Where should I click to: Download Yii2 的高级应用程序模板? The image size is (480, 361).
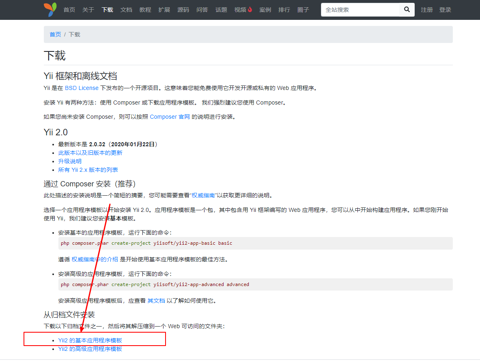click(x=90, y=349)
